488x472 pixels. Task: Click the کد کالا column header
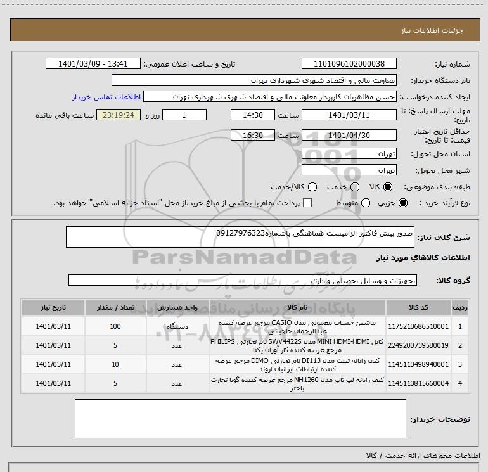coord(418,307)
